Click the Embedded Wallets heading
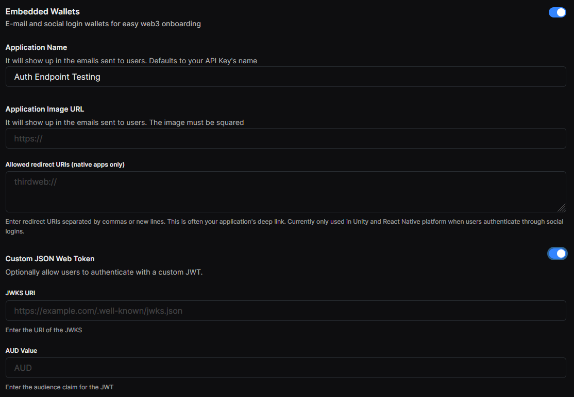The width and height of the screenshot is (574, 397). (x=42, y=11)
